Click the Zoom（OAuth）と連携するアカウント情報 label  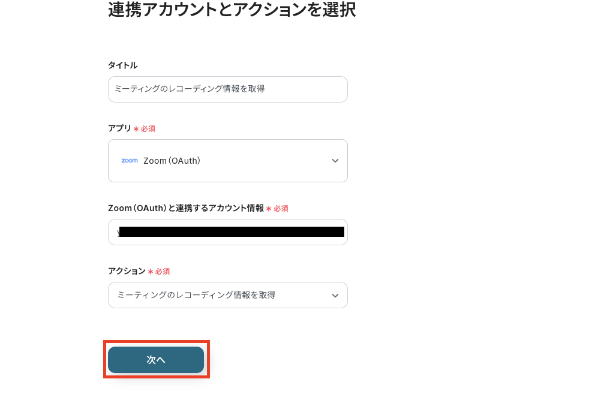click(x=186, y=208)
